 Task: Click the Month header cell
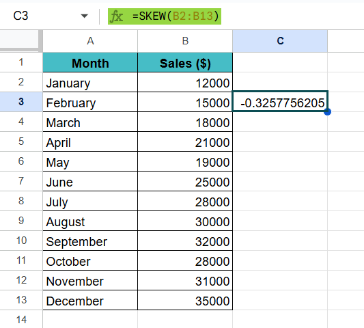click(90, 62)
